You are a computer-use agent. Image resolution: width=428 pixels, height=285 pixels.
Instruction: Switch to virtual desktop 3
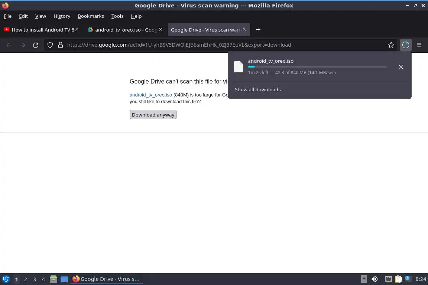click(x=35, y=279)
